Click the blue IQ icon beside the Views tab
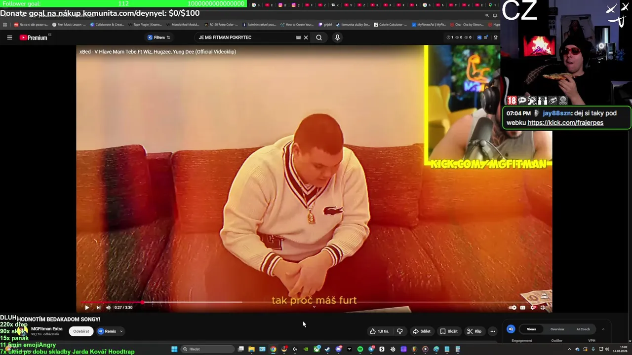632x355 pixels. (511, 329)
